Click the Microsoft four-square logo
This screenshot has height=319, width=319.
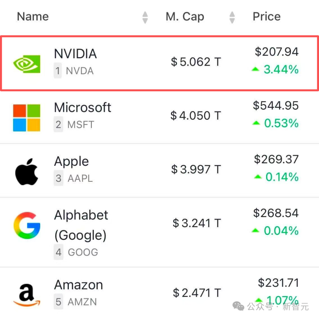coord(27,118)
